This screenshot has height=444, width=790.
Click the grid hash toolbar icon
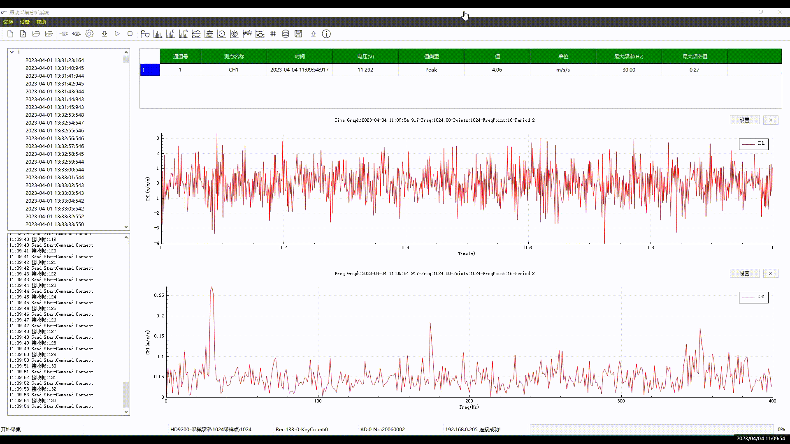273,34
